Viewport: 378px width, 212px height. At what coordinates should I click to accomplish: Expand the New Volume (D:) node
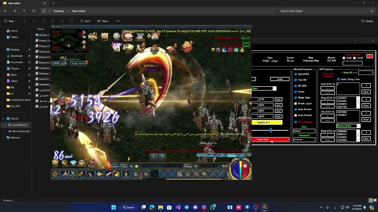[5, 131]
